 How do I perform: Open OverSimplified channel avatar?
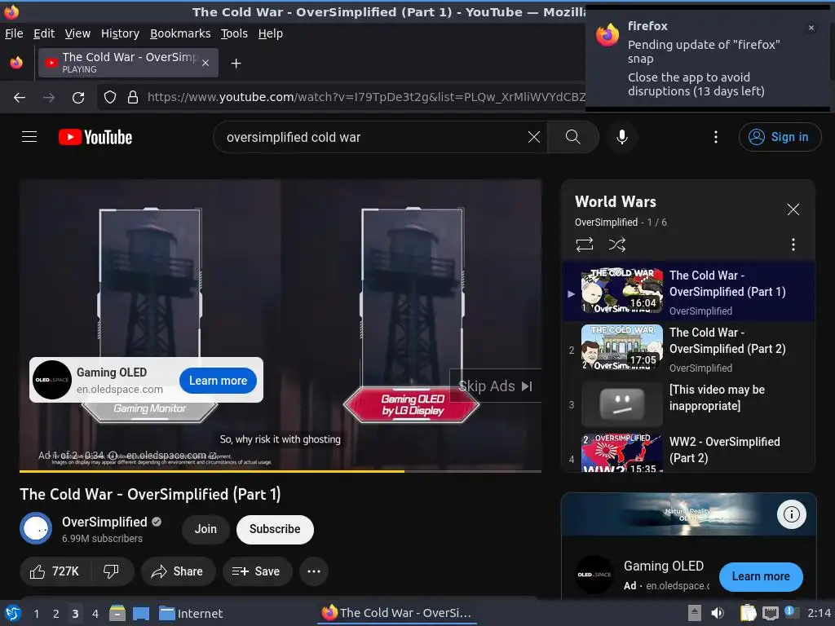tap(36, 528)
